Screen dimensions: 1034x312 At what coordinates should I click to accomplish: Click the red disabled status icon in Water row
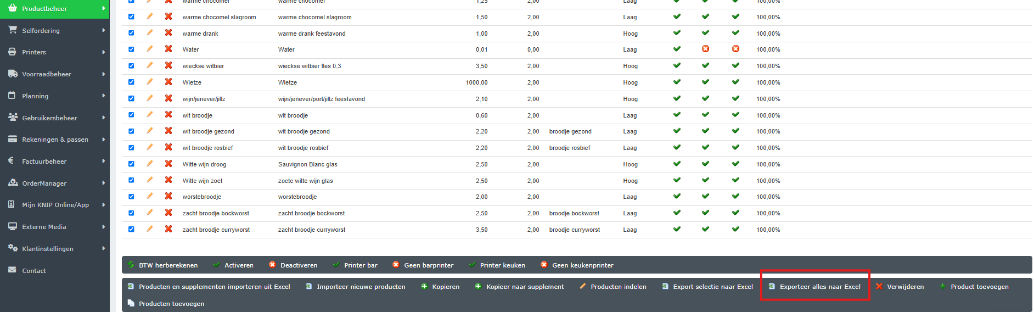pyautogui.click(x=705, y=49)
